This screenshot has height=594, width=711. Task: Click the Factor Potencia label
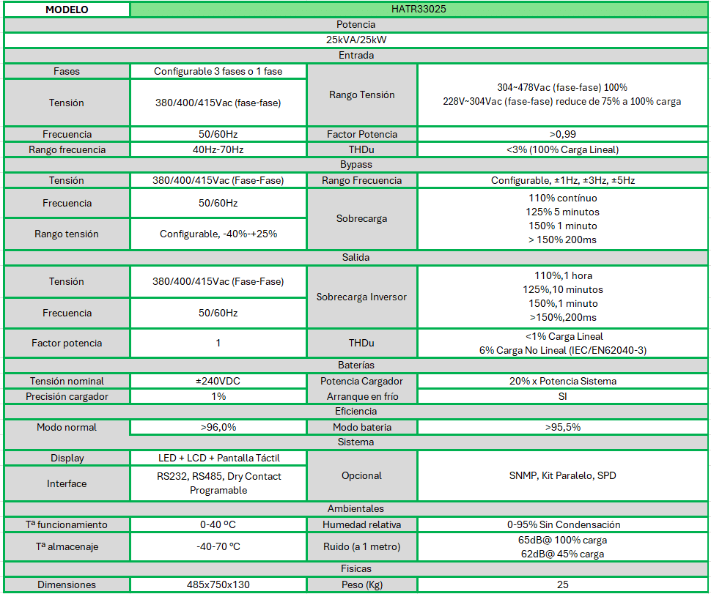[x=362, y=134]
